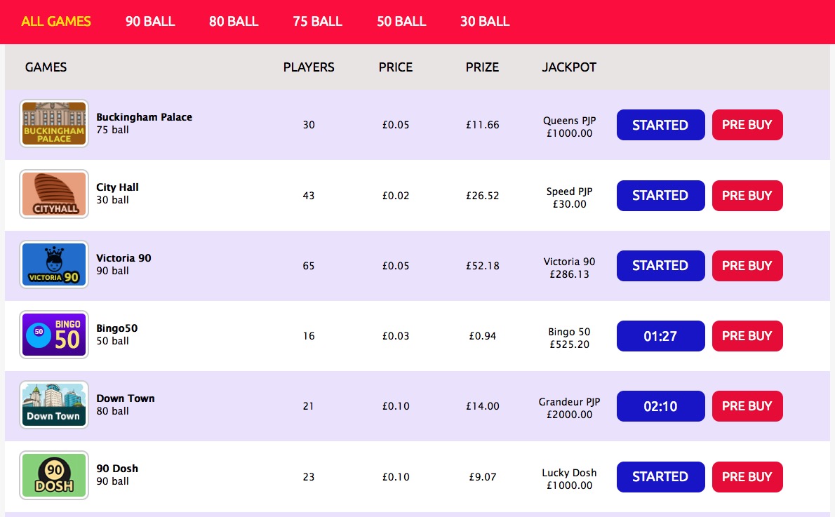This screenshot has width=835, height=517.
Task: Click the Buckingham Palace game icon
Action: [x=53, y=124]
